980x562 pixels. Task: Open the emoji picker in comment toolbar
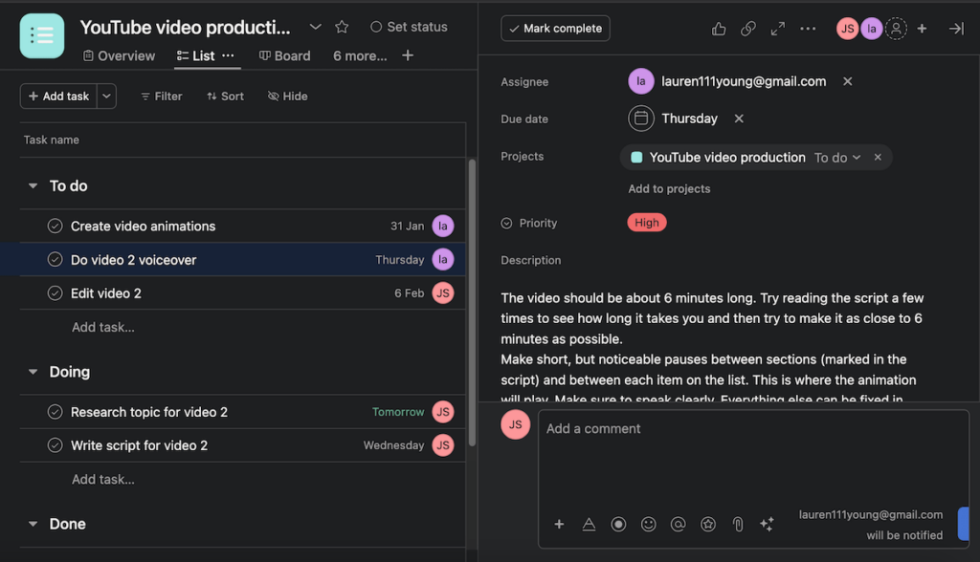click(x=648, y=524)
